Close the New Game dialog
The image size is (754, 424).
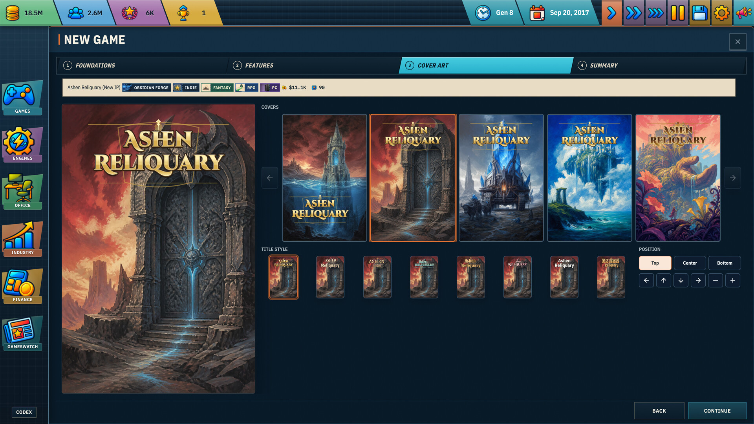point(738,42)
